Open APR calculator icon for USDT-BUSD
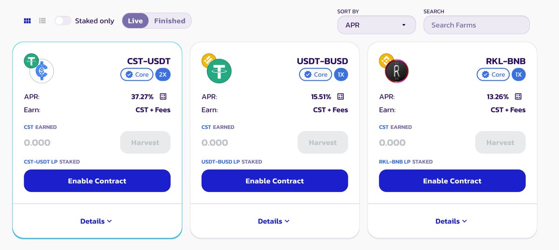 [x=341, y=97]
